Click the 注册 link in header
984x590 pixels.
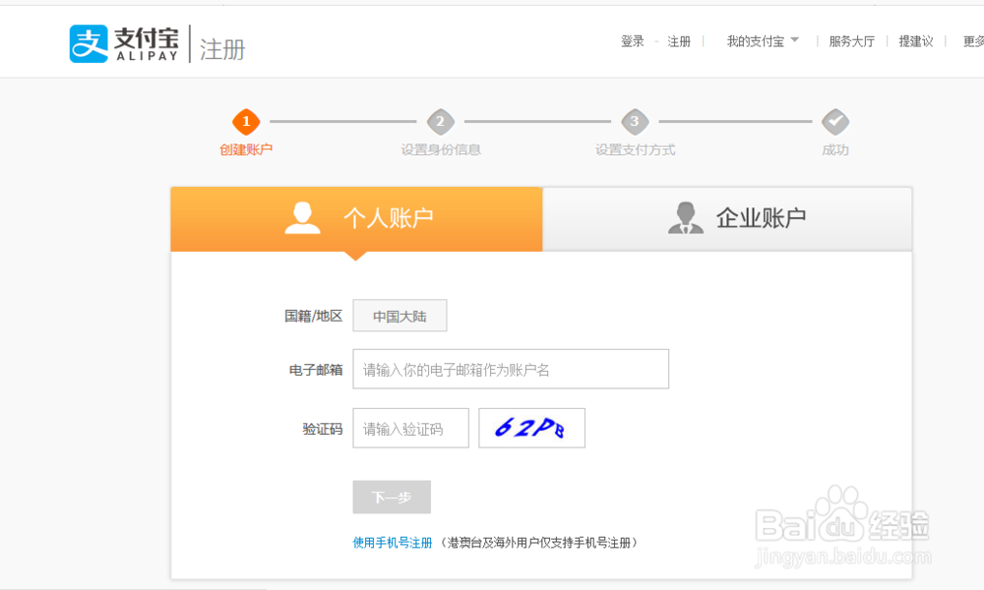[x=679, y=41]
